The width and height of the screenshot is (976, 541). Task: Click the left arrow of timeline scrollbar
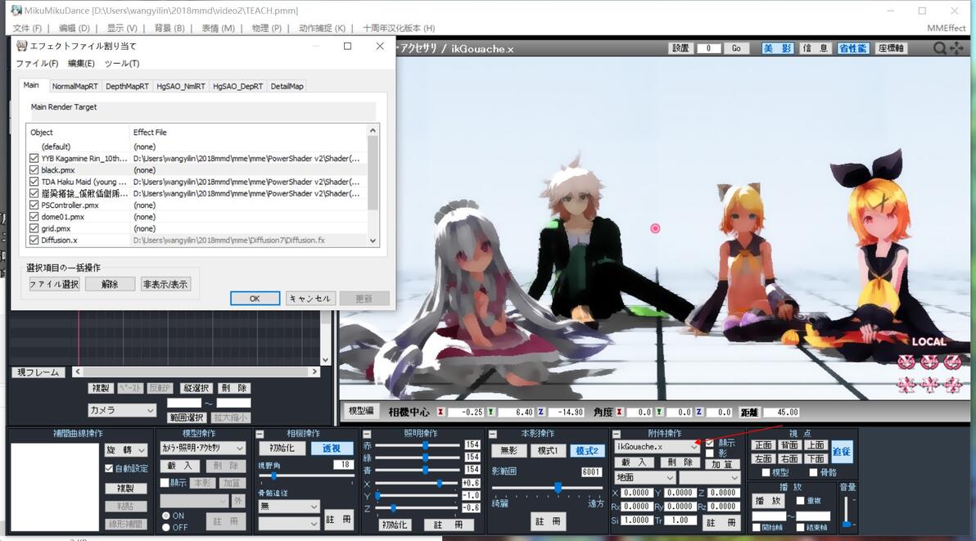[78, 372]
